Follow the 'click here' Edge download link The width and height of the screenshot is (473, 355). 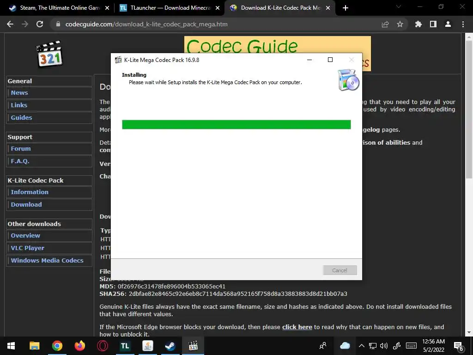pyautogui.click(x=297, y=327)
